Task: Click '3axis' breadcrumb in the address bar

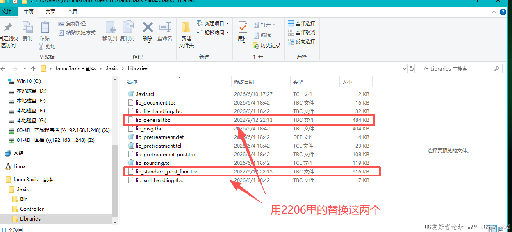Action: (112, 68)
